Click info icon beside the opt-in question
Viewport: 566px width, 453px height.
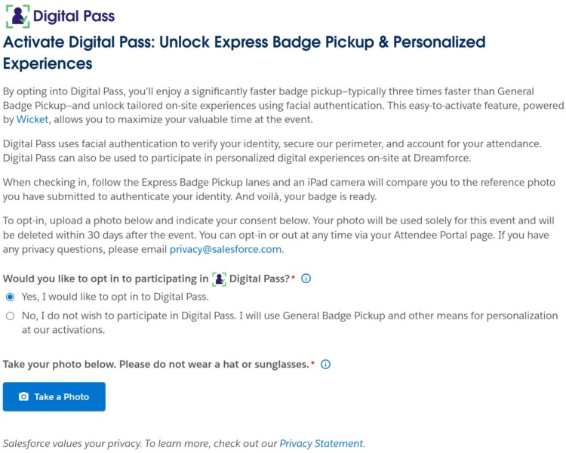click(x=306, y=279)
